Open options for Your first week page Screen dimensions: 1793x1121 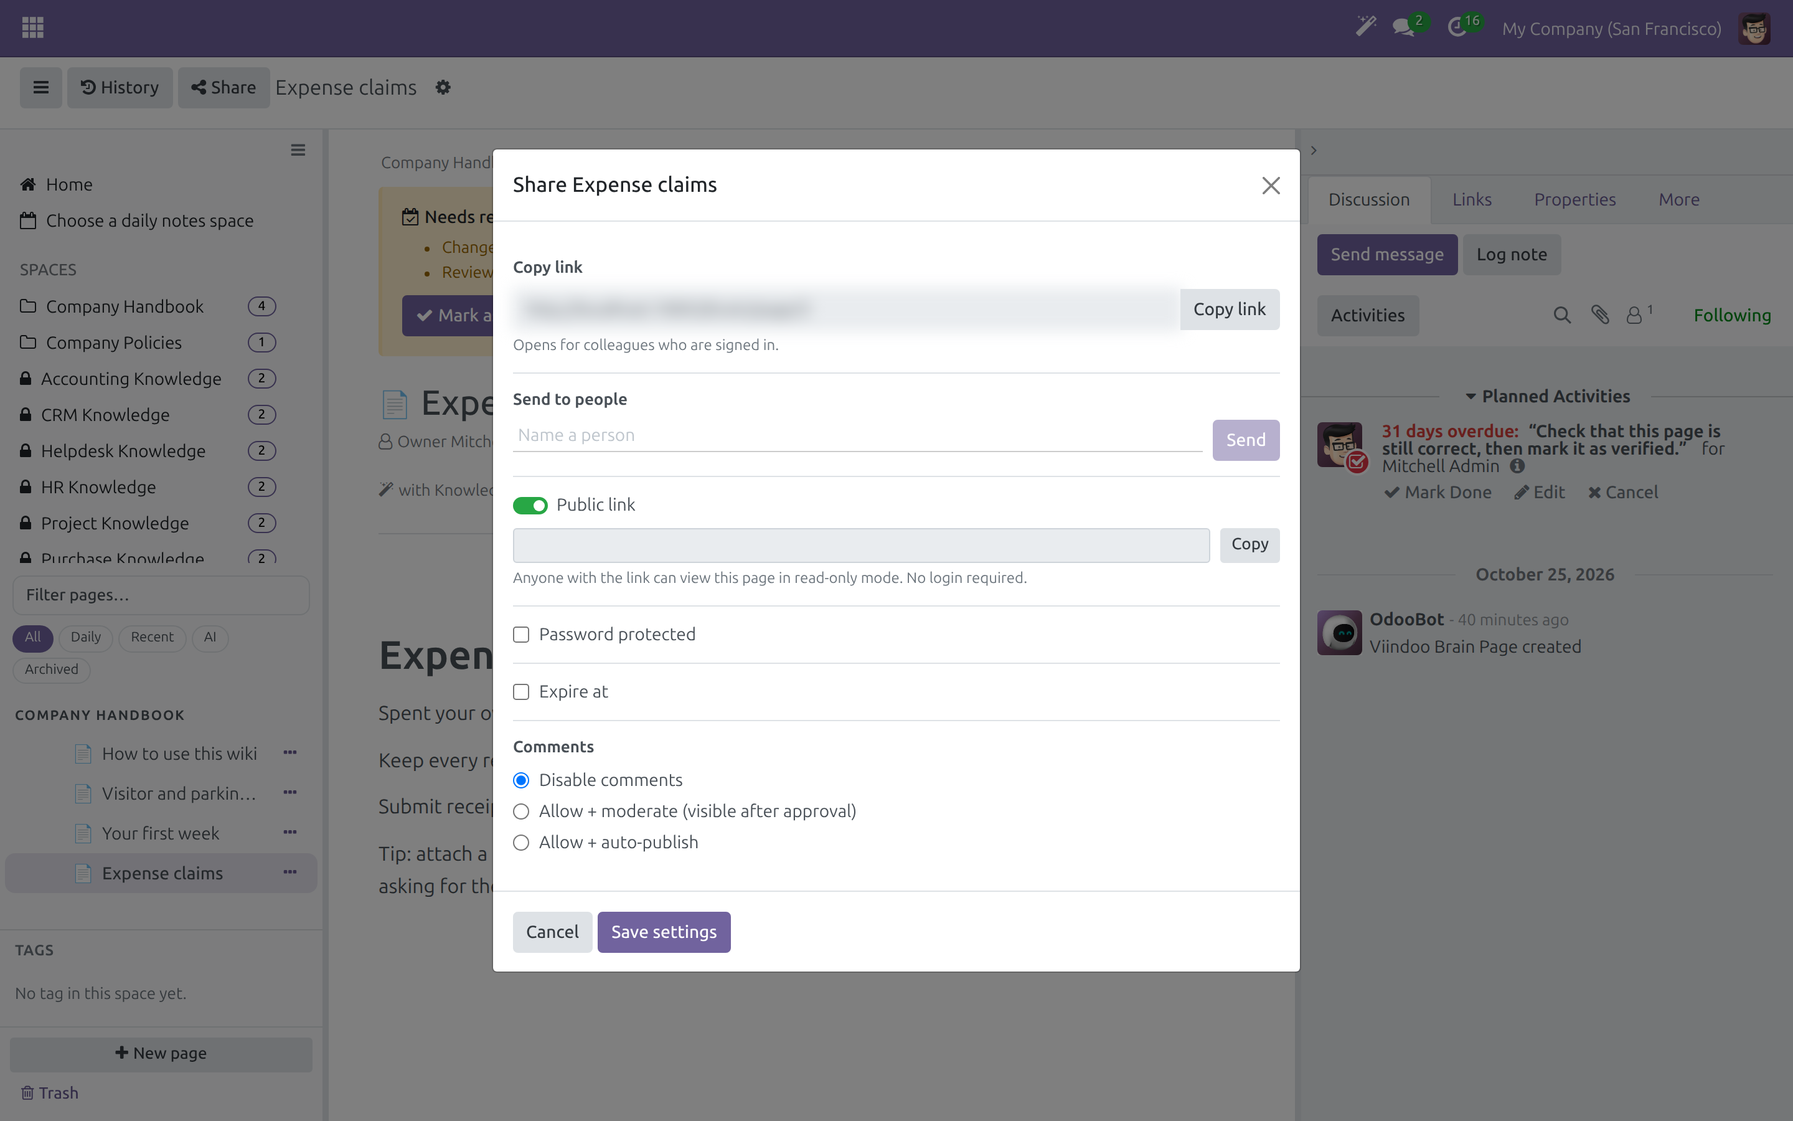(289, 833)
